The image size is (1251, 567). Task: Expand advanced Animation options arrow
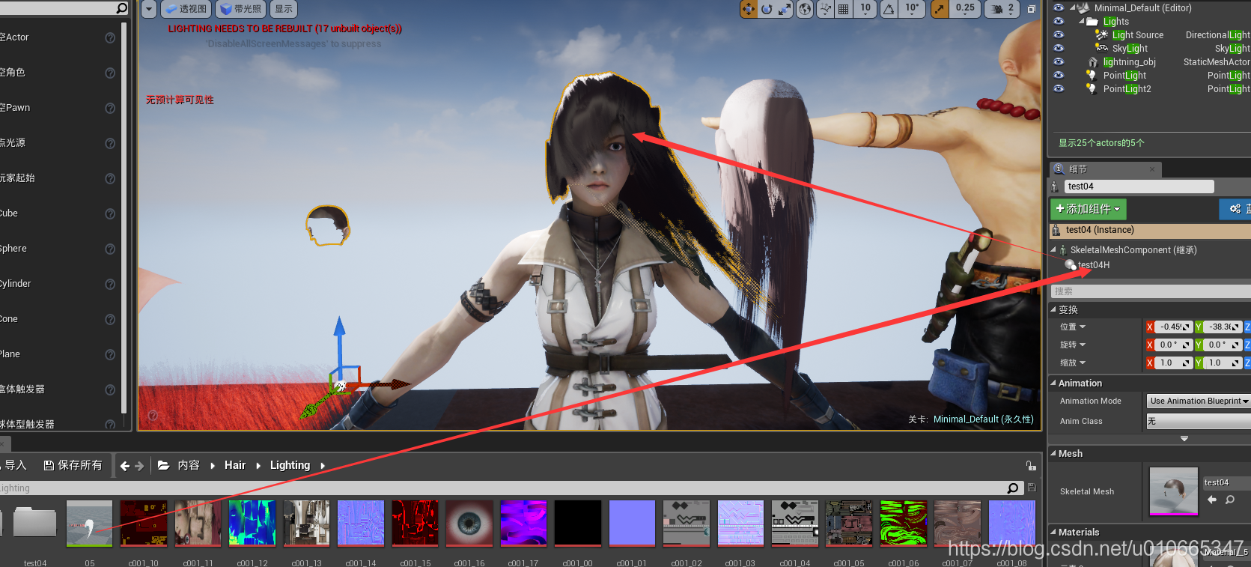point(1184,439)
